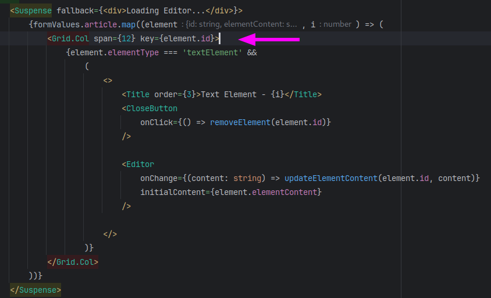Click the 'Text Element -' heading text

[233, 94]
